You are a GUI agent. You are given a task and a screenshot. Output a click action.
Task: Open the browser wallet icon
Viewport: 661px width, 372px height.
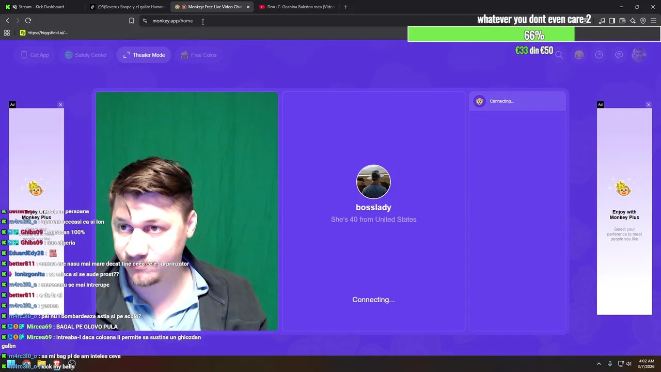point(622,21)
